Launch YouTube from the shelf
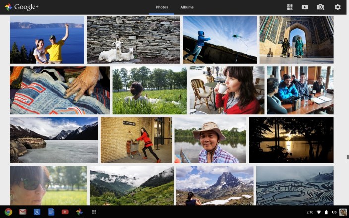The width and height of the screenshot is (349, 218). pos(65,212)
